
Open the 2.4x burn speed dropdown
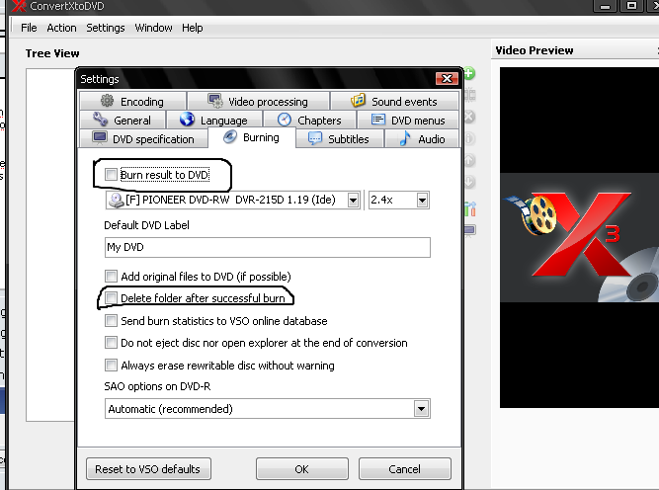click(423, 200)
